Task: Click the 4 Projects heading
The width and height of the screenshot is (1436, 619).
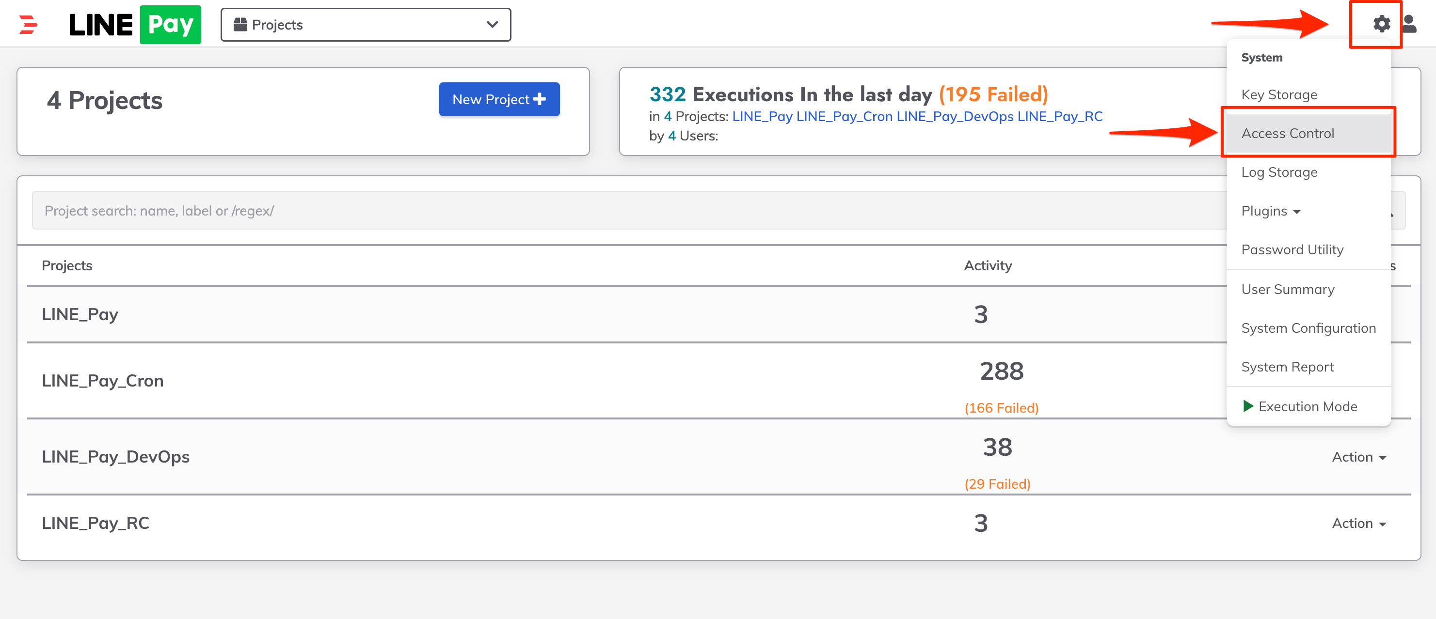Action: [105, 100]
